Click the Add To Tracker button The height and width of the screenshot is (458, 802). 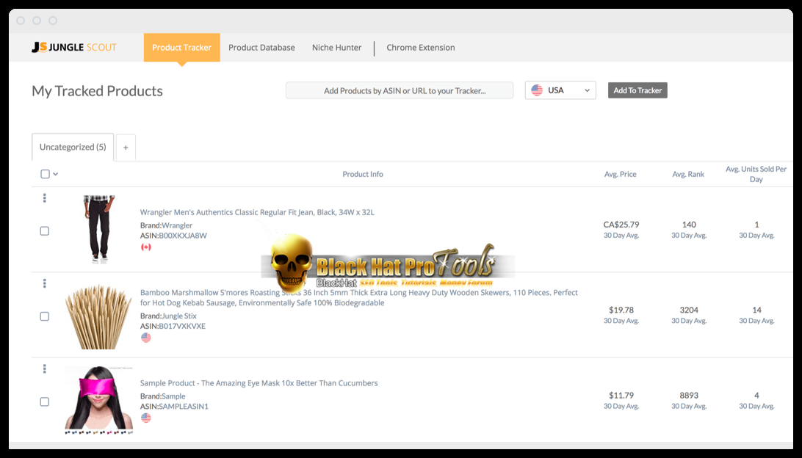pyautogui.click(x=637, y=90)
